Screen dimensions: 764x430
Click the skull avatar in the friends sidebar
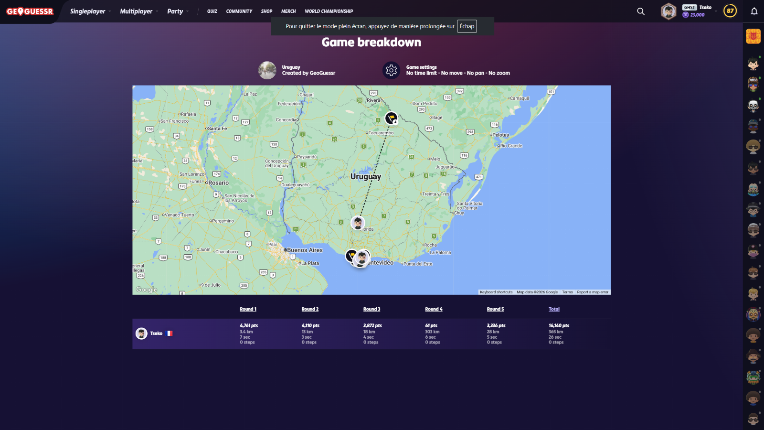[753, 105]
